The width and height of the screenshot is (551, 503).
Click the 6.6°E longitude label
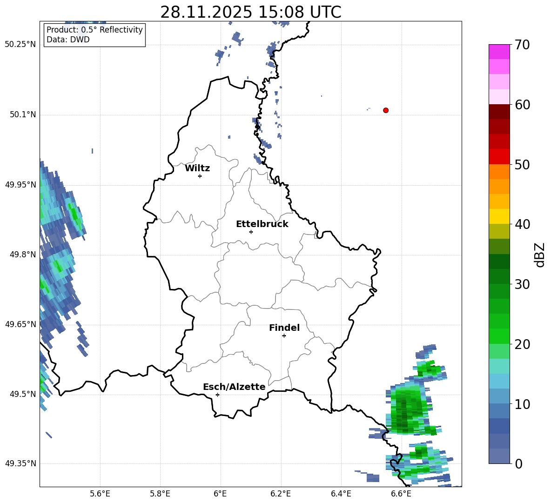pos(401,494)
